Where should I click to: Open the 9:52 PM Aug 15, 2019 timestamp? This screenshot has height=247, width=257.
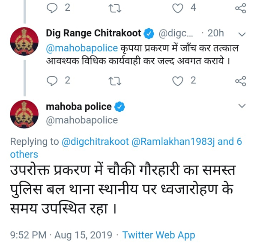coord(61,235)
